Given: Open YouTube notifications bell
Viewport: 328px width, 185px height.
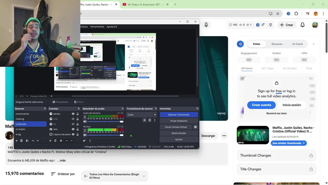Looking at the screenshot, I should pyautogui.click(x=303, y=25).
